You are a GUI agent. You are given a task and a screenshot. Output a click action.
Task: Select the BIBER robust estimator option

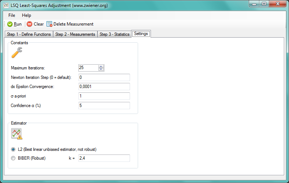(14, 158)
